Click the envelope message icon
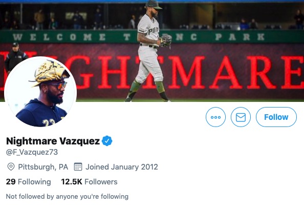 241,117
